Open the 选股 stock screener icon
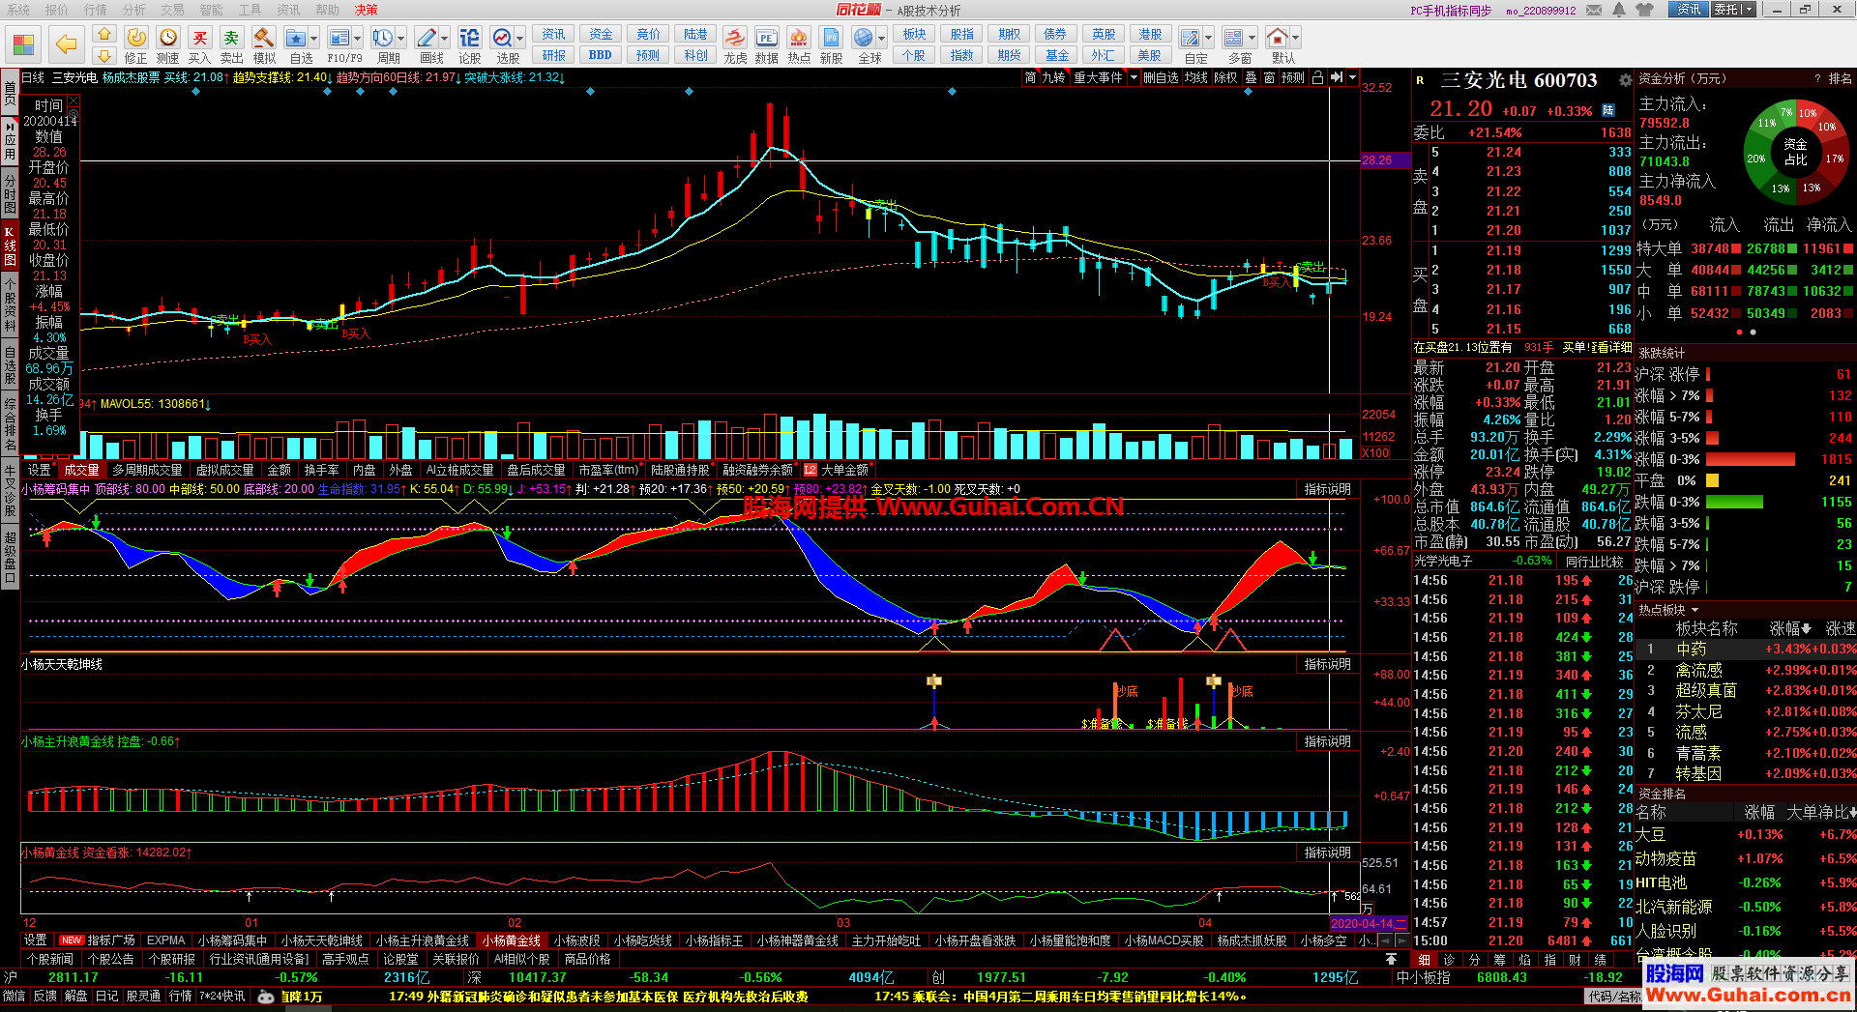 (504, 44)
